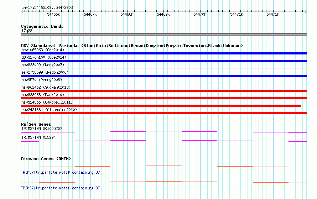Screen dimensions: 317x199
Task: Click the 54470k ruler tick label
Action: point(200,14)
